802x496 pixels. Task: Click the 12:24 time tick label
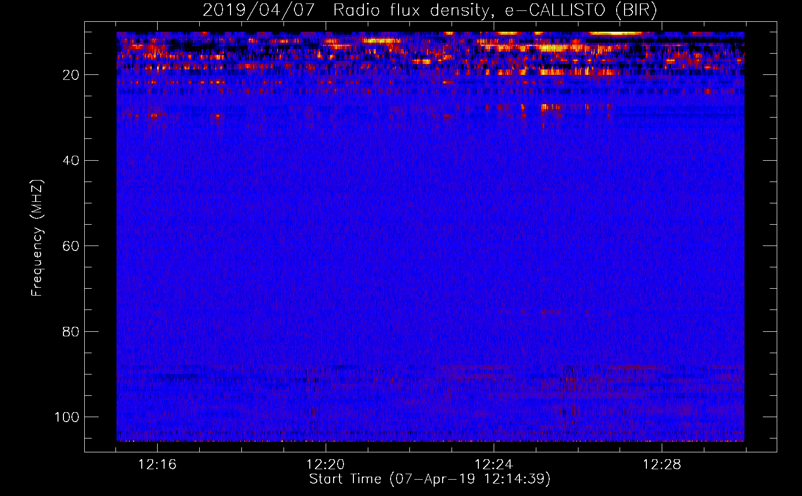point(494,465)
